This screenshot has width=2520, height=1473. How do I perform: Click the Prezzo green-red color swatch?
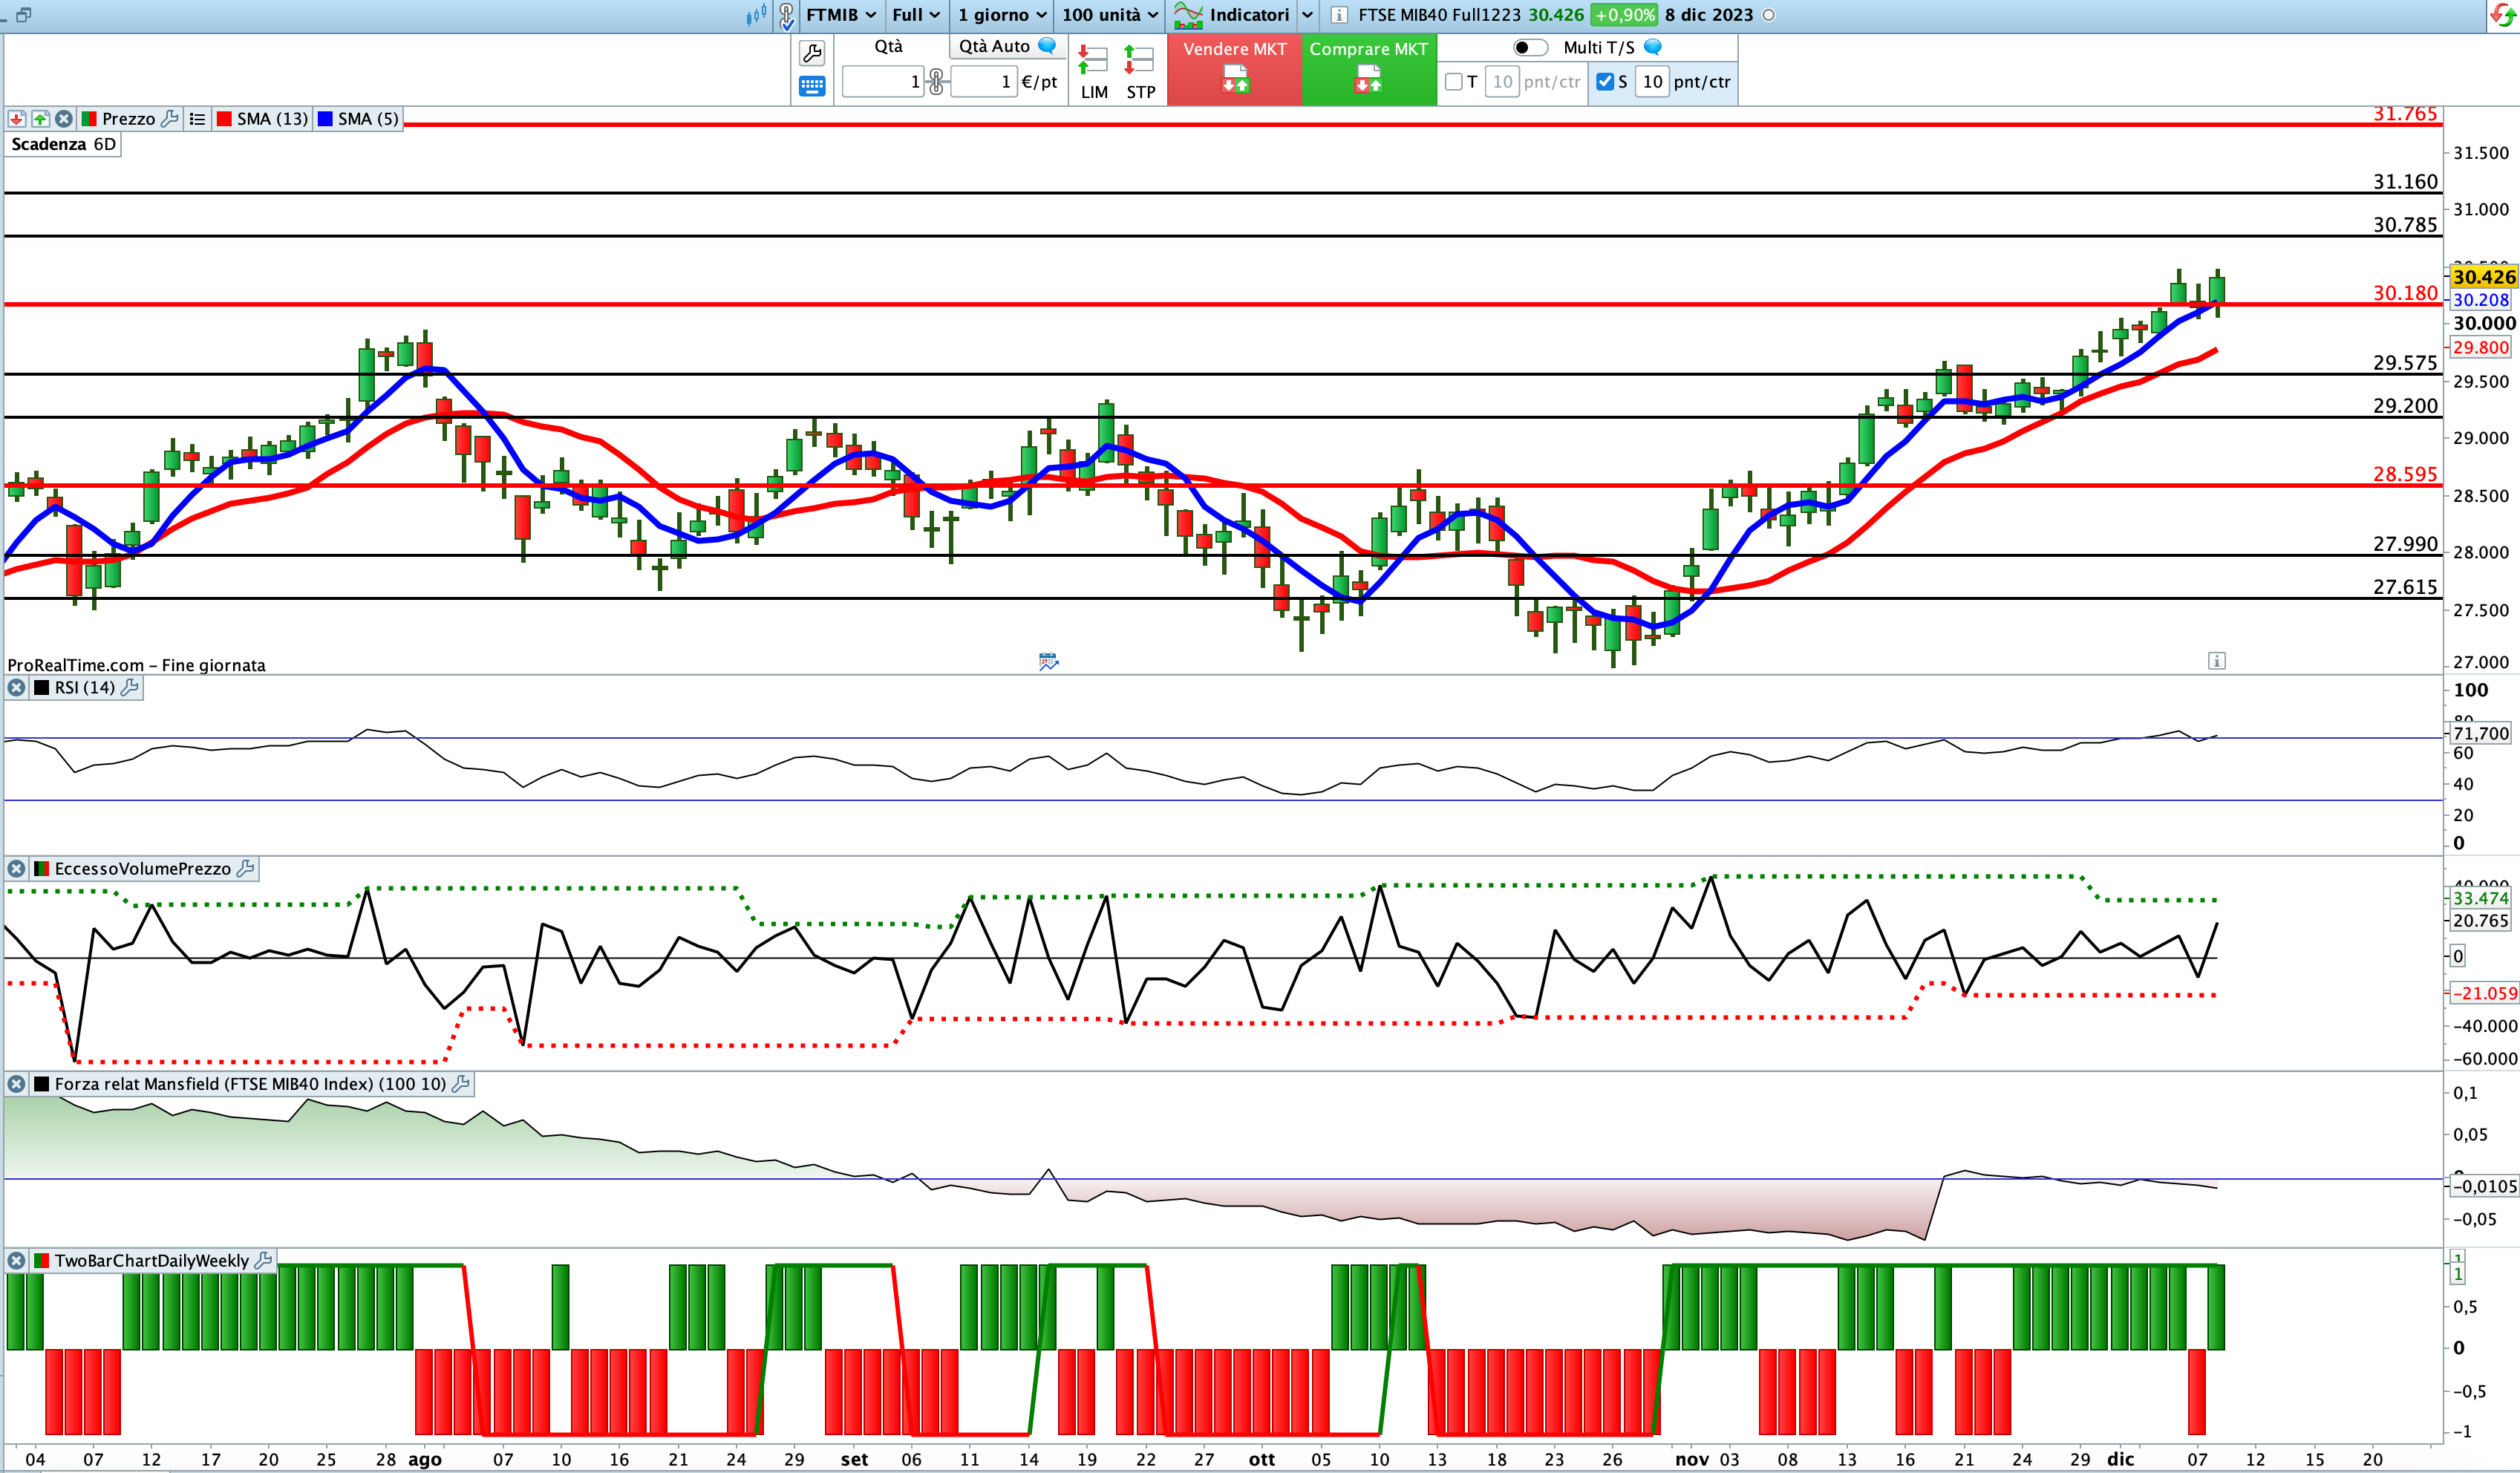89,119
